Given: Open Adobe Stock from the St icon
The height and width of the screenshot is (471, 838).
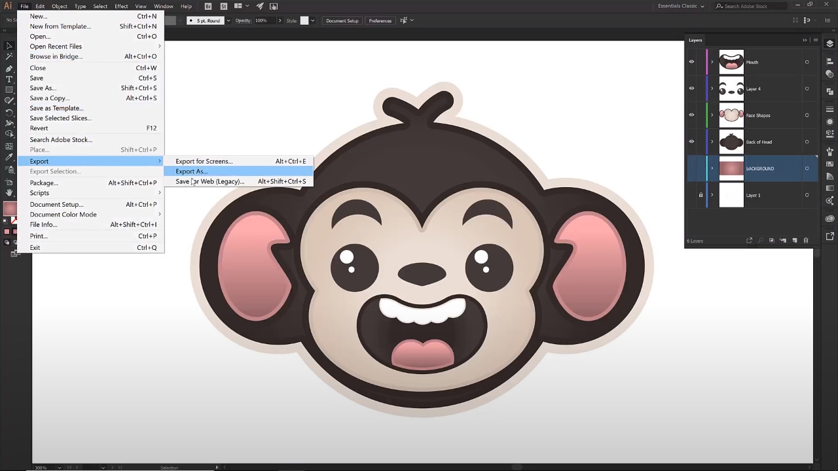Looking at the screenshot, I should [224, 7].
